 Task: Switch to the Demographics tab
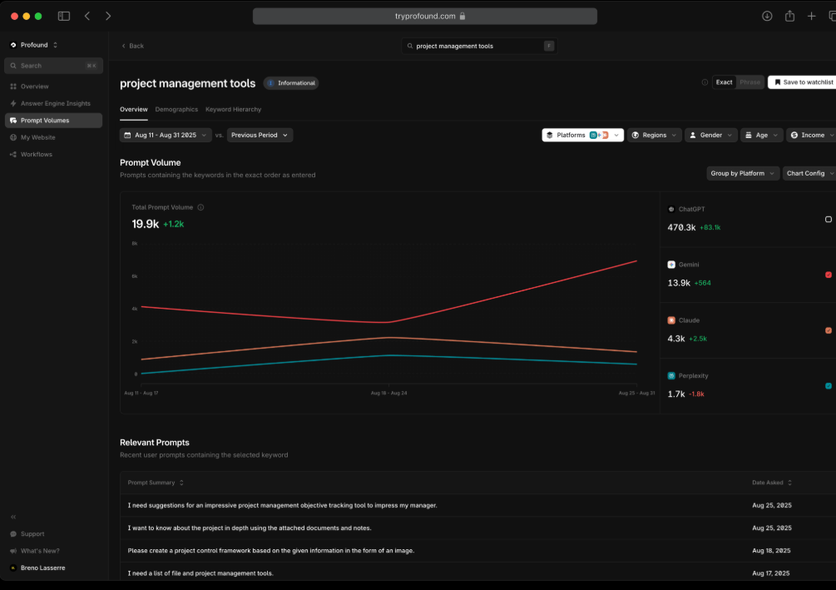[x=176, y=109]
